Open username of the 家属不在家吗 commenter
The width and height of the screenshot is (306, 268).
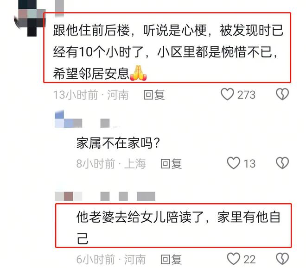[88, 119]
